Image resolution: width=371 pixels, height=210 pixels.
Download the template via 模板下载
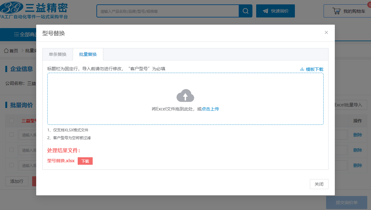point(312,69)
